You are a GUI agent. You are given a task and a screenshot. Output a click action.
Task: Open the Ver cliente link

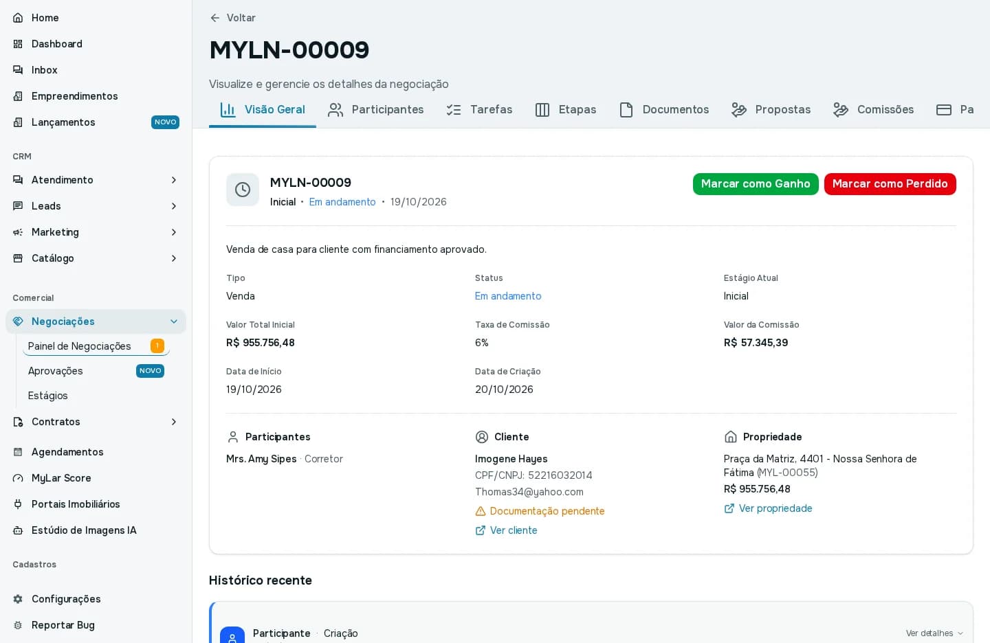click(506, 530)
